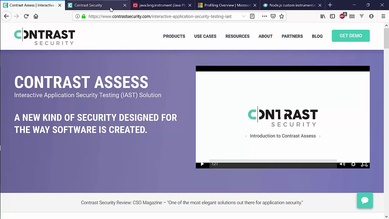Viewport: 389px width, 219px height.
Task: Restore down the browser window
Action: pos(368,5)
